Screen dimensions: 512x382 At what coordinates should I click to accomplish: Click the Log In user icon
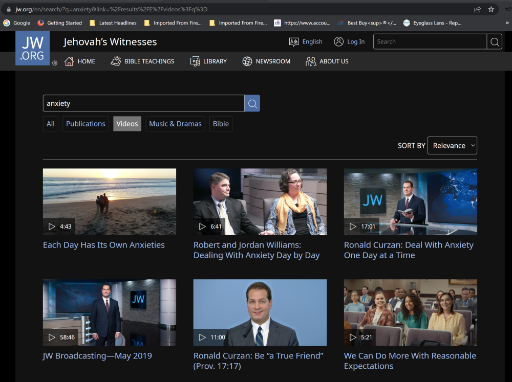(x=338, y=42)
